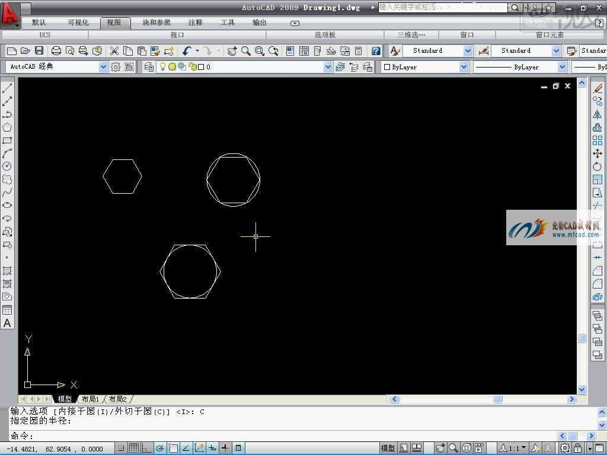Image resolution: width=607 pixels, height=455 pixels.
Task: Toggle Grid display in the status bar
Action: pos(134,448)
